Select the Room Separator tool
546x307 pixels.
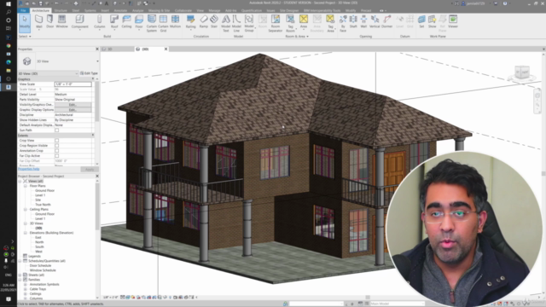tap(275, 23)
